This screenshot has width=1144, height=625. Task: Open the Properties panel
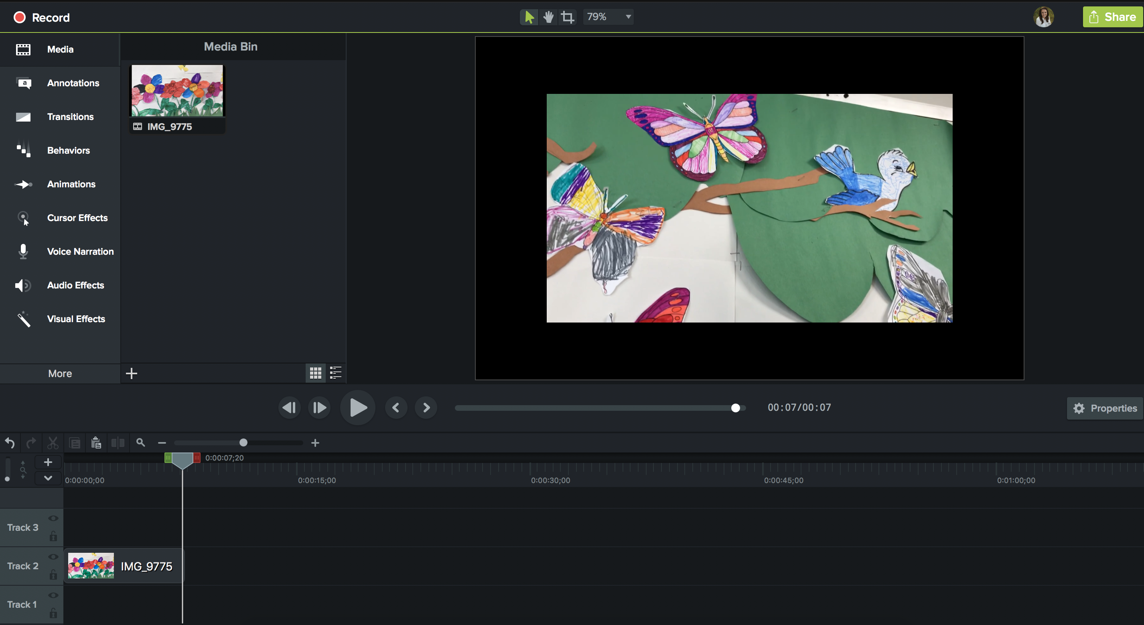click(x=1105, y=408)
